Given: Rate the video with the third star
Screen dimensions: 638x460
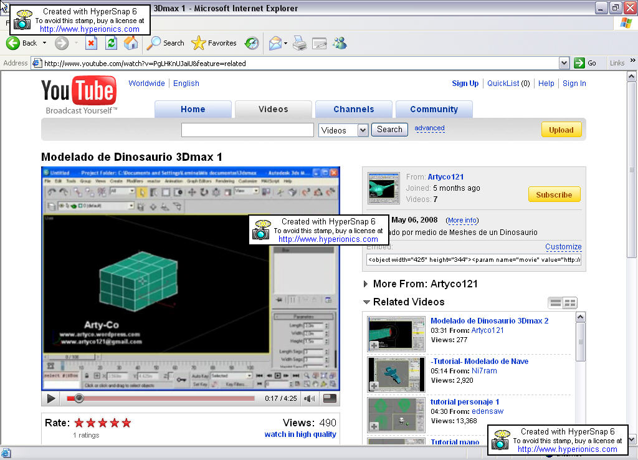Looking at the screenshot, I should pos(103,423).
